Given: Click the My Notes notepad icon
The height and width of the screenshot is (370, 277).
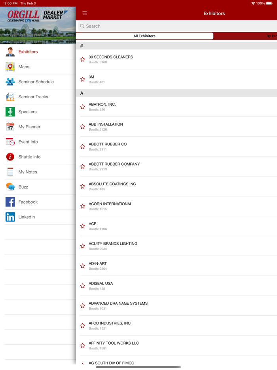Looking at the screenshot, I should click(x=10, y=172).
